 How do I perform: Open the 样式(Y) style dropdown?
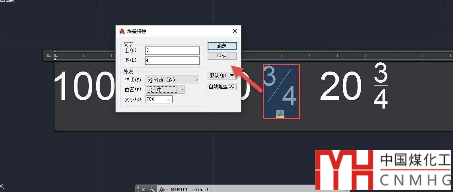173,80
